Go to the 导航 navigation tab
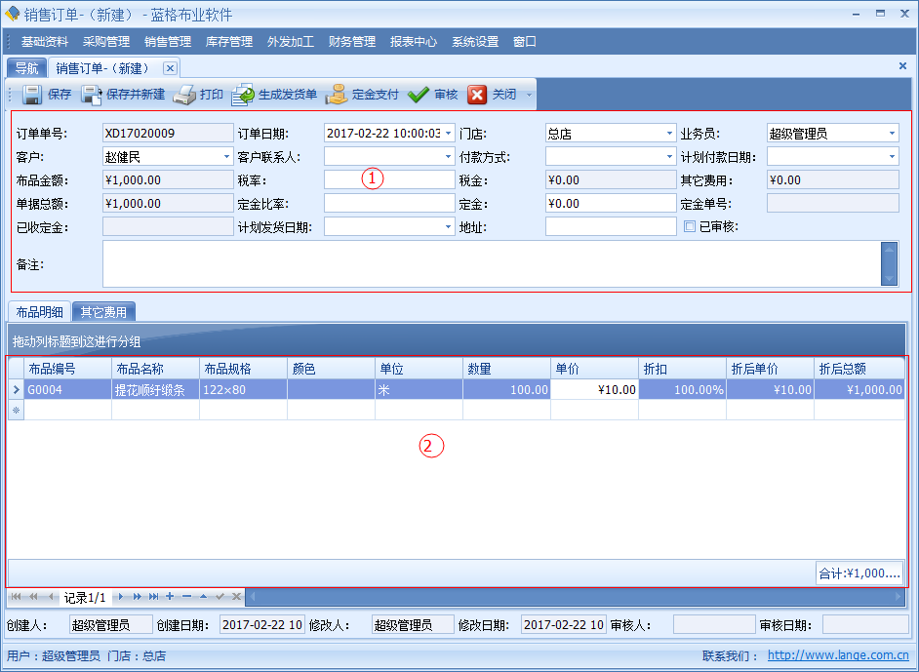Screen dimensions: 919x672 tap(26, 68)
